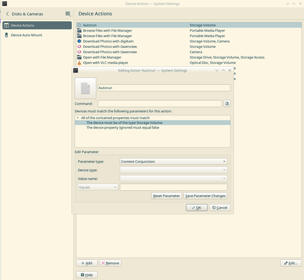Click Save Parameter Changes
Image resolution: width=304 pixels, height=280 pixels.
coord(205,196)
